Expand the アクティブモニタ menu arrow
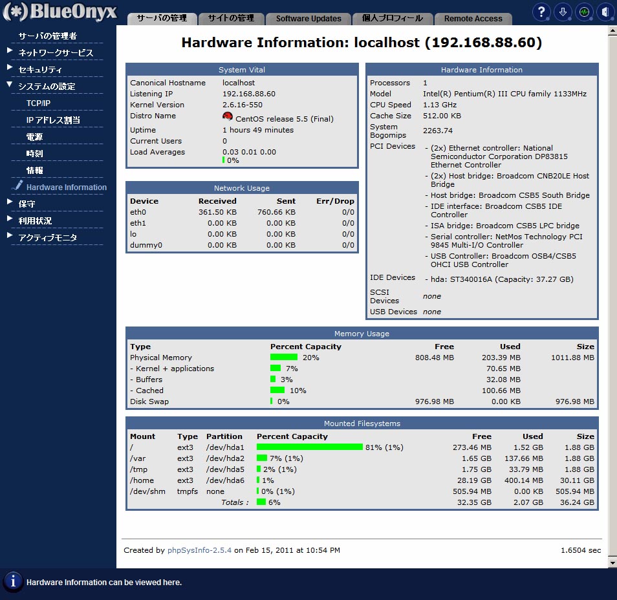Screen dimensions: 617x600 pos(10,236)
